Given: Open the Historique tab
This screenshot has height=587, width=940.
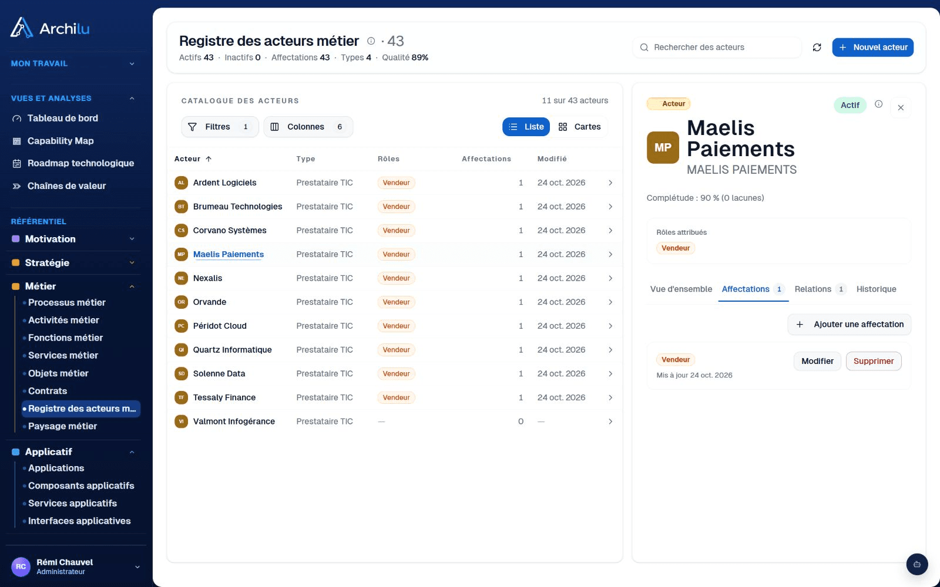Looking at the screenshot, I should (876, 289).
